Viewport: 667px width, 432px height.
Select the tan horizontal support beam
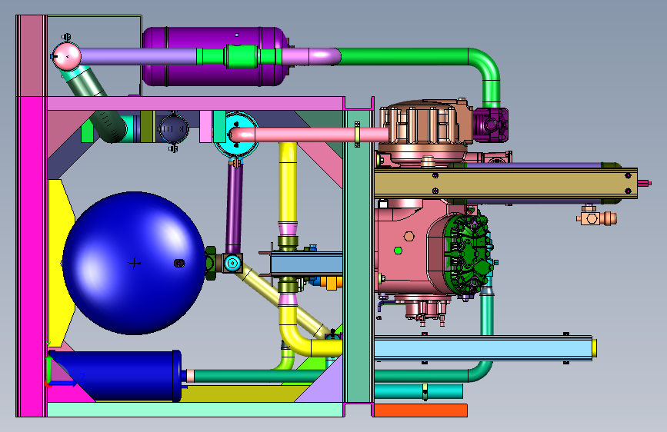click(x=505, y=183)
